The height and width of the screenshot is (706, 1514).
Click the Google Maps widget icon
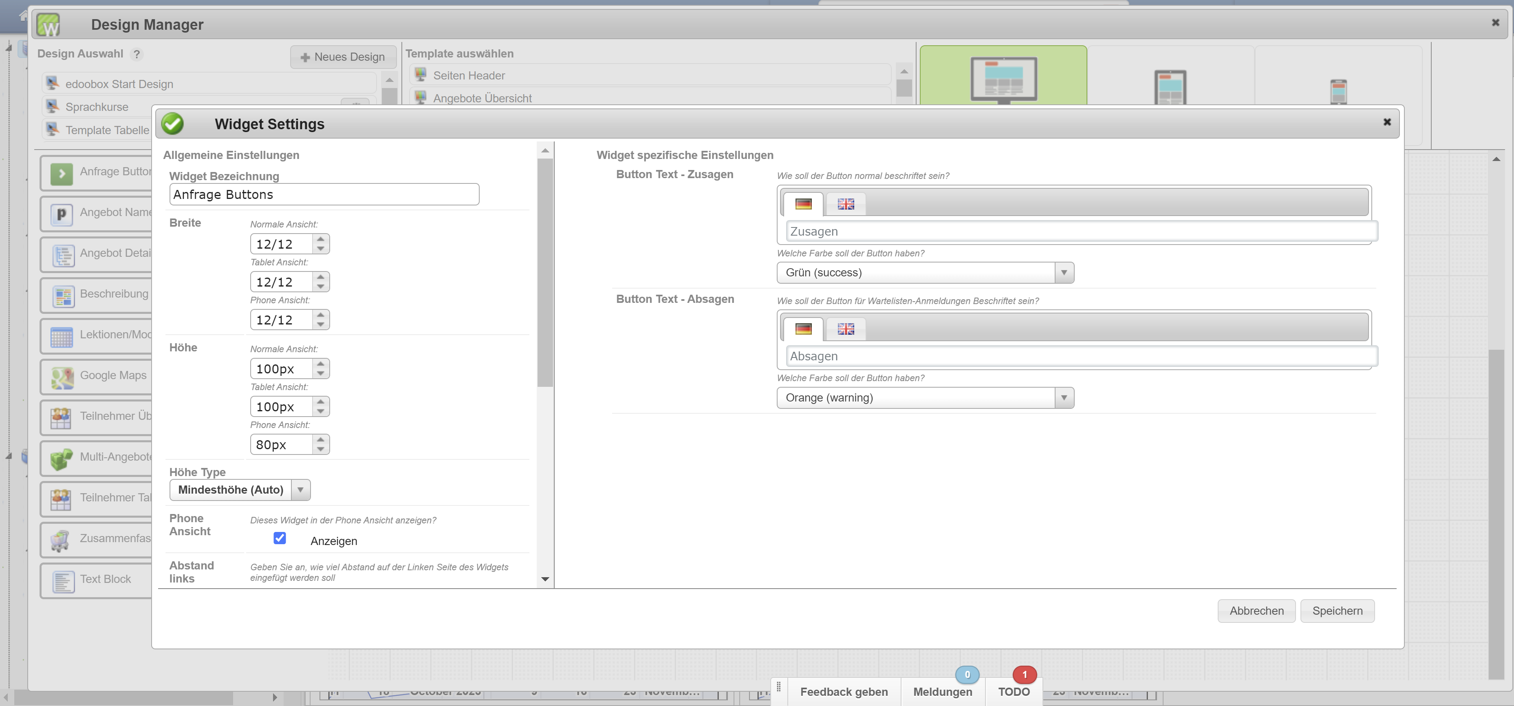point(62,378)
